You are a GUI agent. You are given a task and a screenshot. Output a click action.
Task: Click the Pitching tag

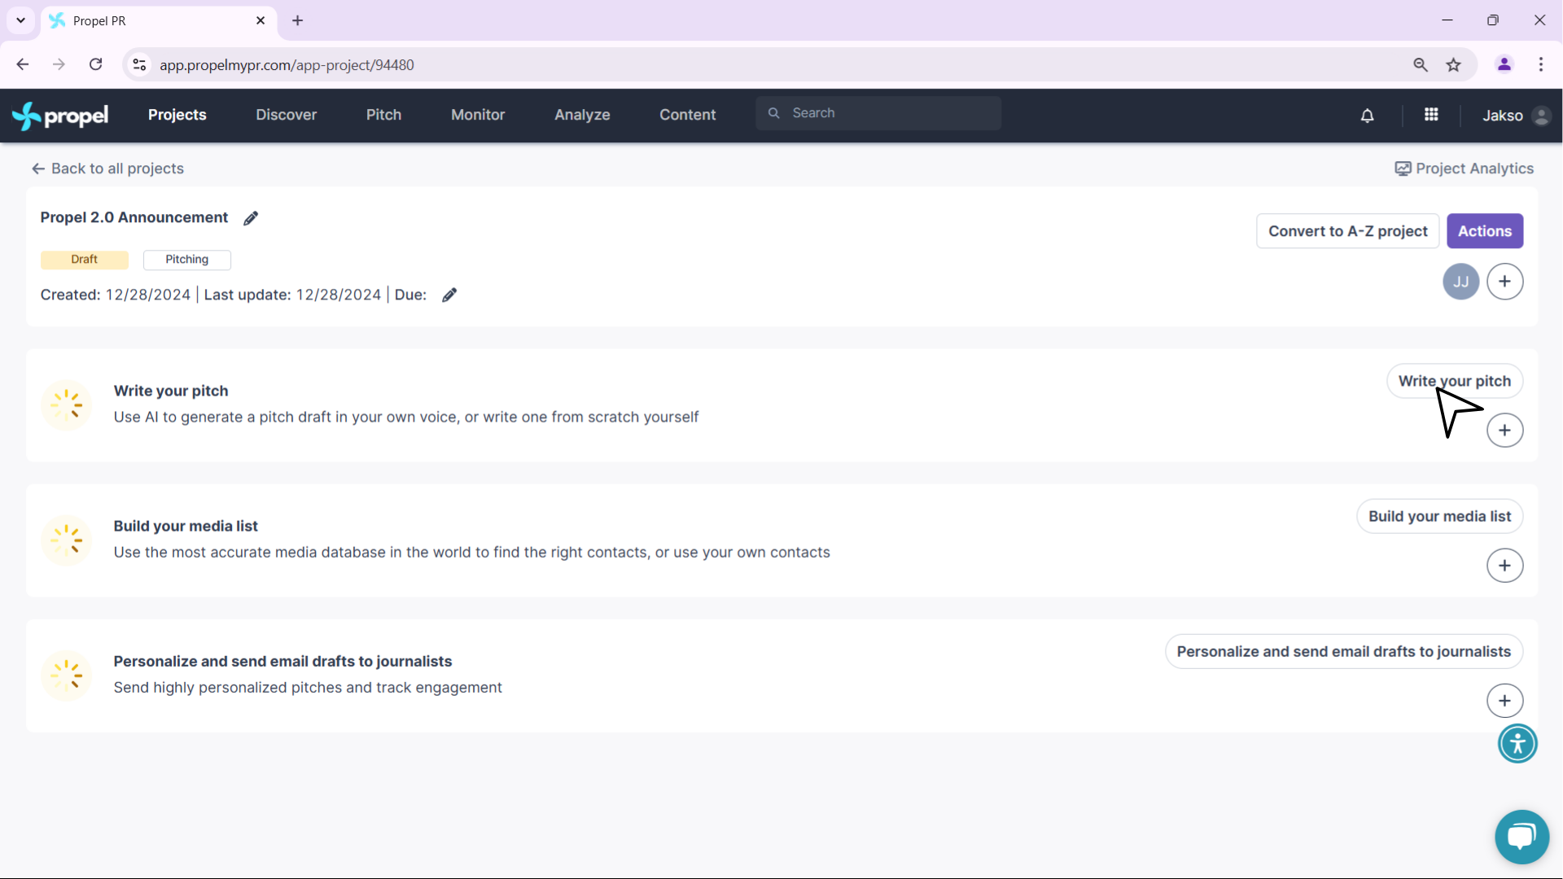[187, 260]
